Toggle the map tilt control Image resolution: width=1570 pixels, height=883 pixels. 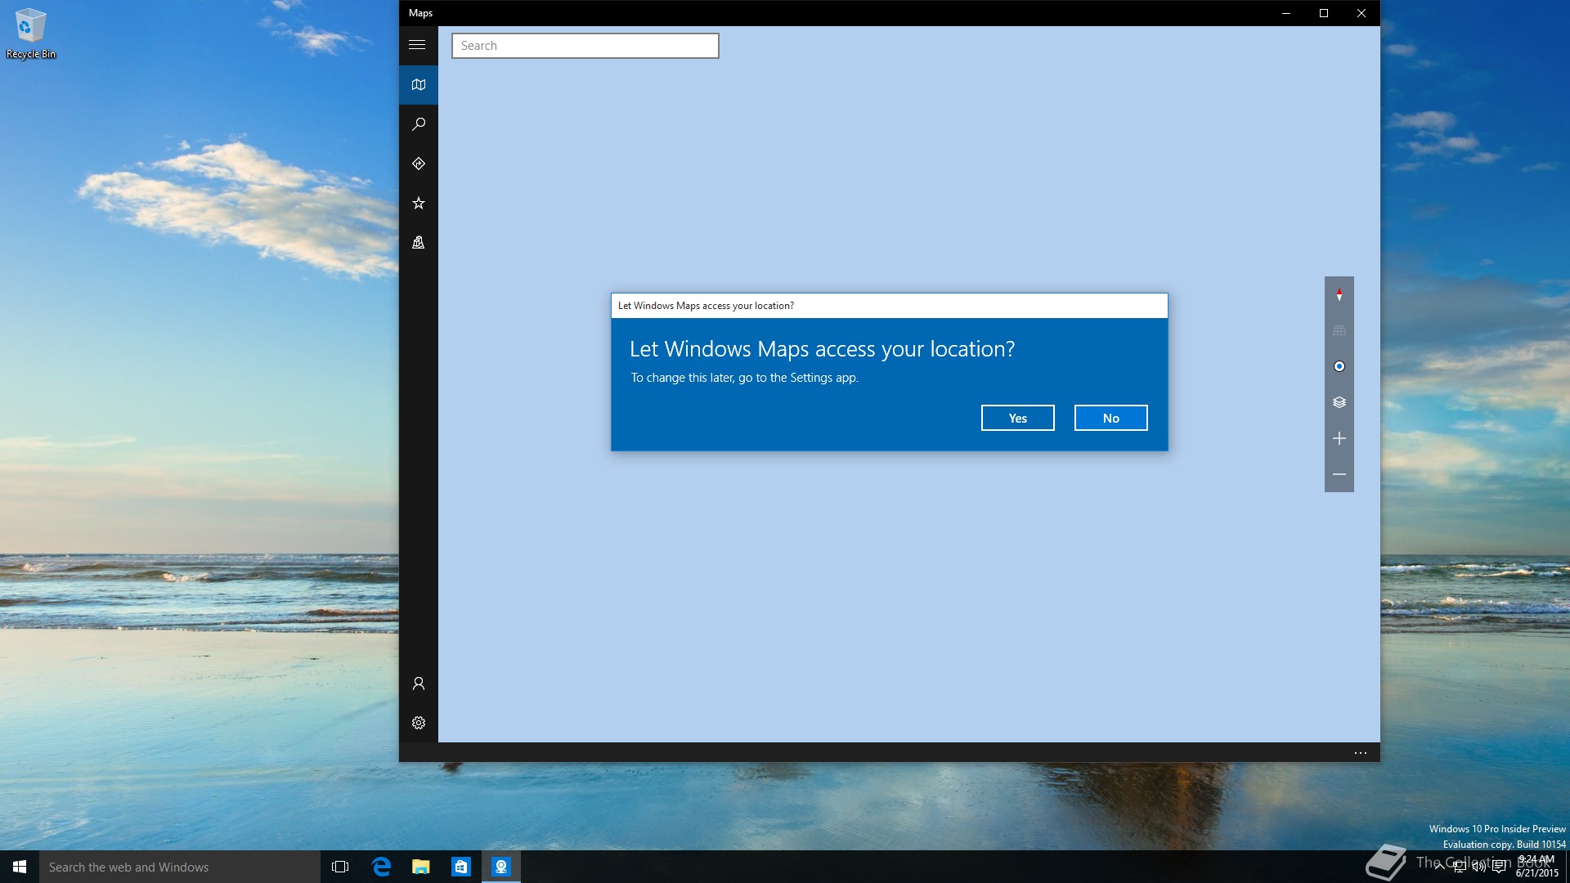[x=1339, y=330]
